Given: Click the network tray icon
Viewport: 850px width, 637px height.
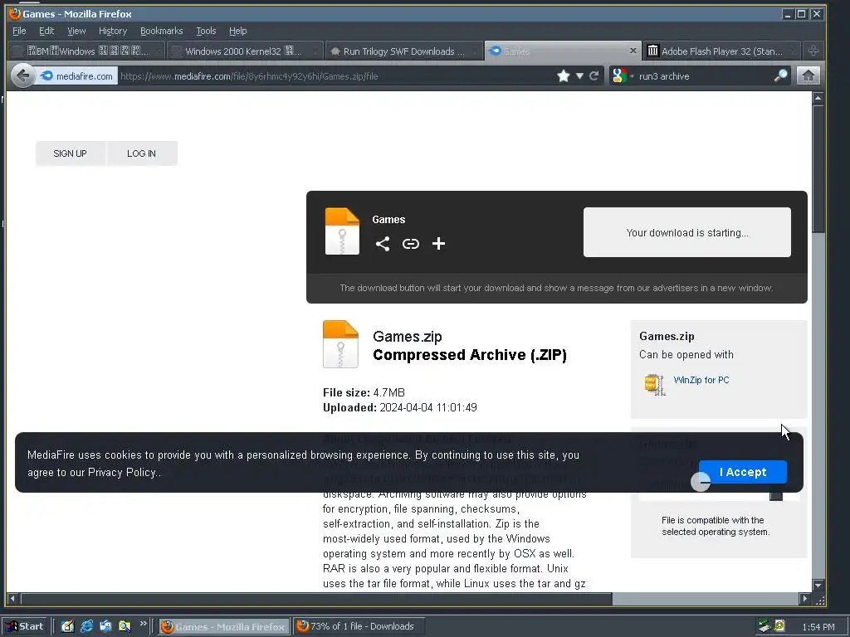Looking at the screenshot, I should (765, 626).
